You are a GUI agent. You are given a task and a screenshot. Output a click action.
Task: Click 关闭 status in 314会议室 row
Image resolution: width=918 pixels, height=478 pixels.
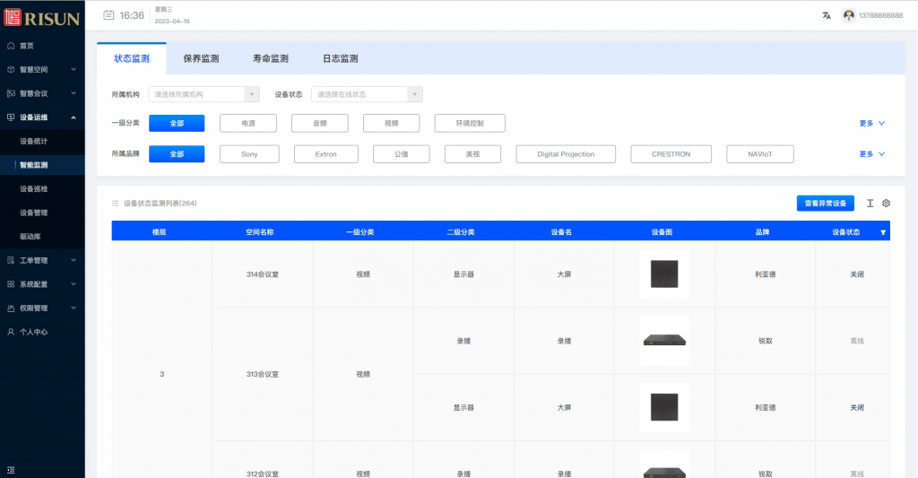click(x=856, y=274)
